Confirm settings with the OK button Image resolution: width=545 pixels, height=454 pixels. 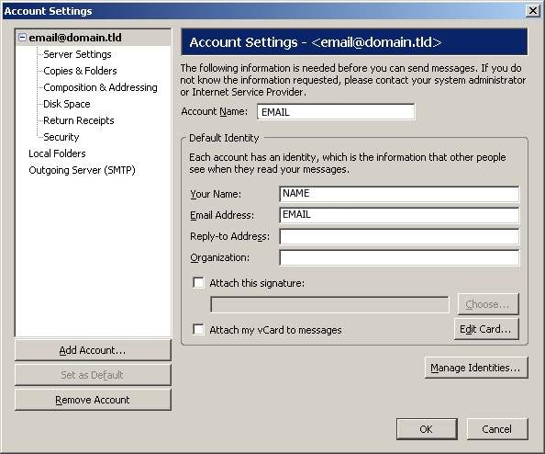[427, 429]
